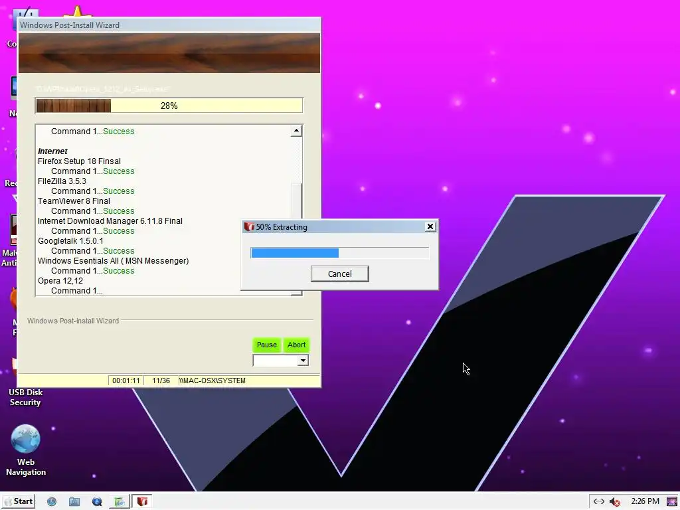The width and height of the screenshot is (680, 510).
Task: Launch the globe browser icon in taskbar
Action: 52,502
